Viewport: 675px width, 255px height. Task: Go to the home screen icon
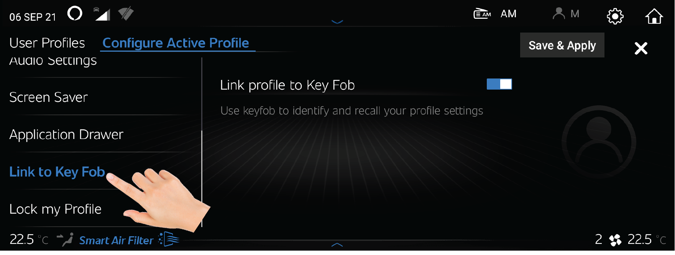click(x=654, y=16)
